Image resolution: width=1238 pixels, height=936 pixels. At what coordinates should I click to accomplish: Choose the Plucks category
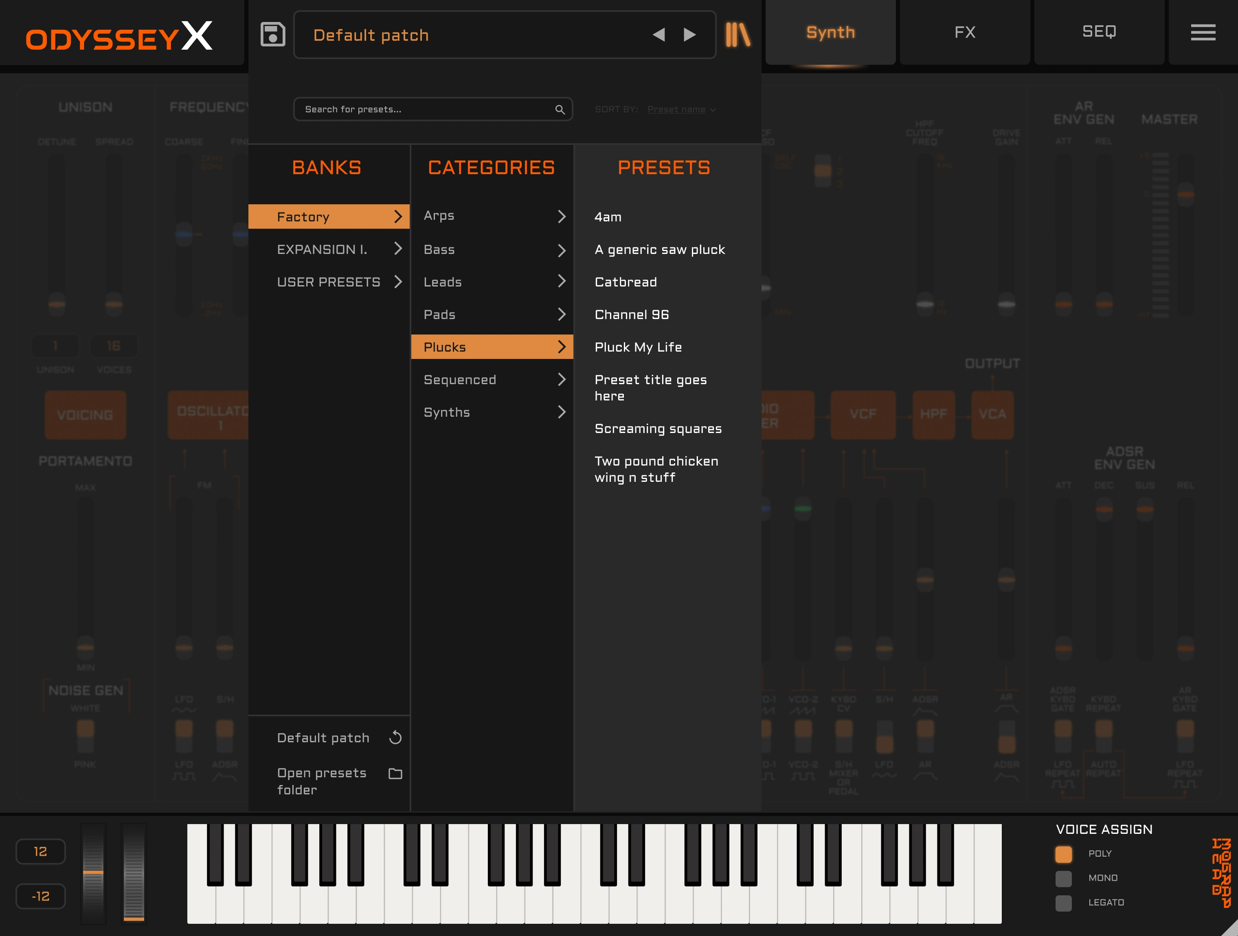point(492,347)
